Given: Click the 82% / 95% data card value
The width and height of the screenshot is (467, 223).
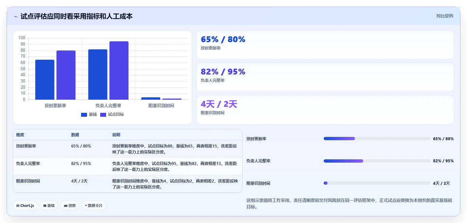Looking at the screenshot, I should pos(223,72).
